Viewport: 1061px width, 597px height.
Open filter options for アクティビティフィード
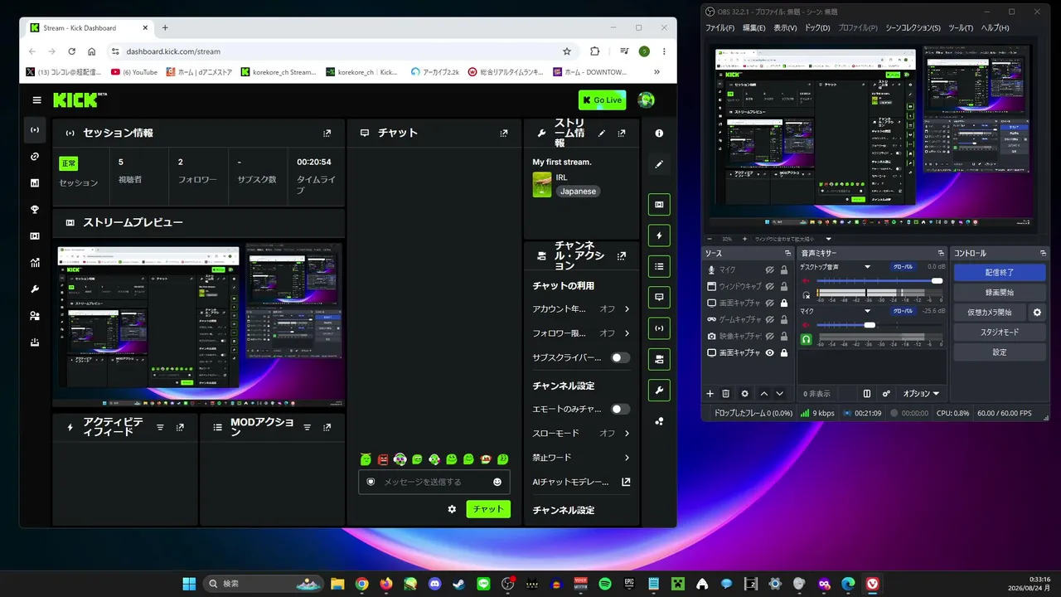pyautogui.click(x=160, y=427)
